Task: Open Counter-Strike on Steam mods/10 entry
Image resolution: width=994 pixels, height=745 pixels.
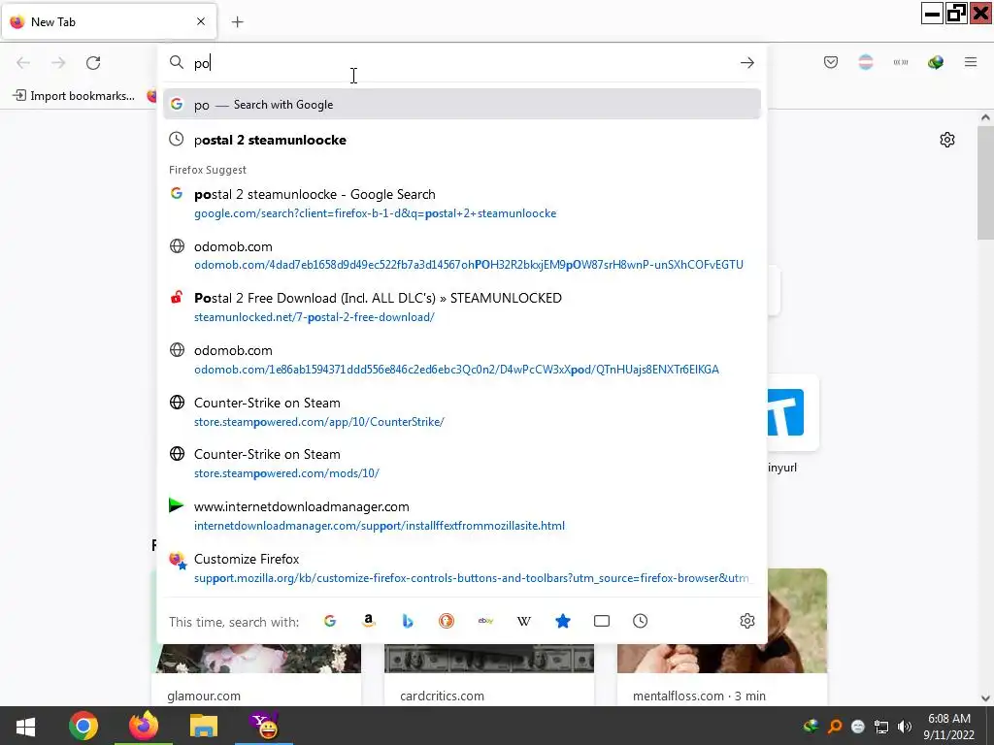Action: pos(461,464)
